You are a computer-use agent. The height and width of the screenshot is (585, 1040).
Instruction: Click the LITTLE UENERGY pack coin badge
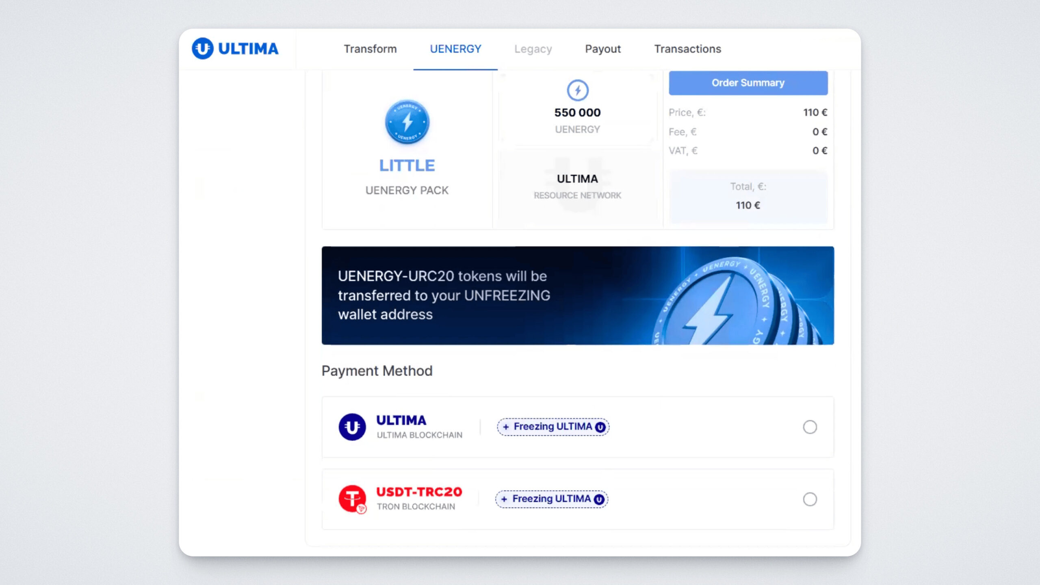(x=407, y=122)
